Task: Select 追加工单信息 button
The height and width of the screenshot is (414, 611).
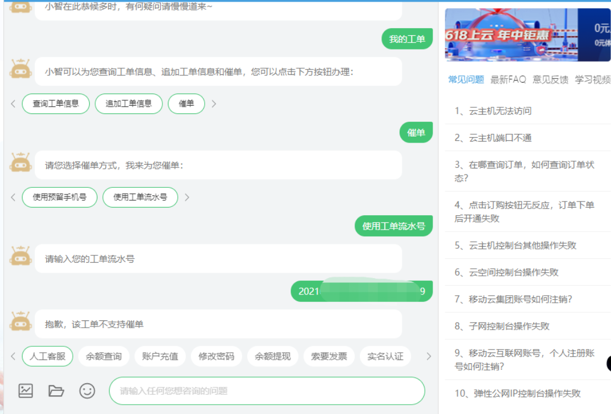Action: point(129,103)
